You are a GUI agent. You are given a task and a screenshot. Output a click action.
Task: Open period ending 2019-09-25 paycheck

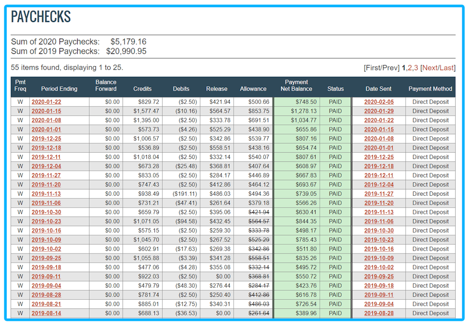(46, 258)
